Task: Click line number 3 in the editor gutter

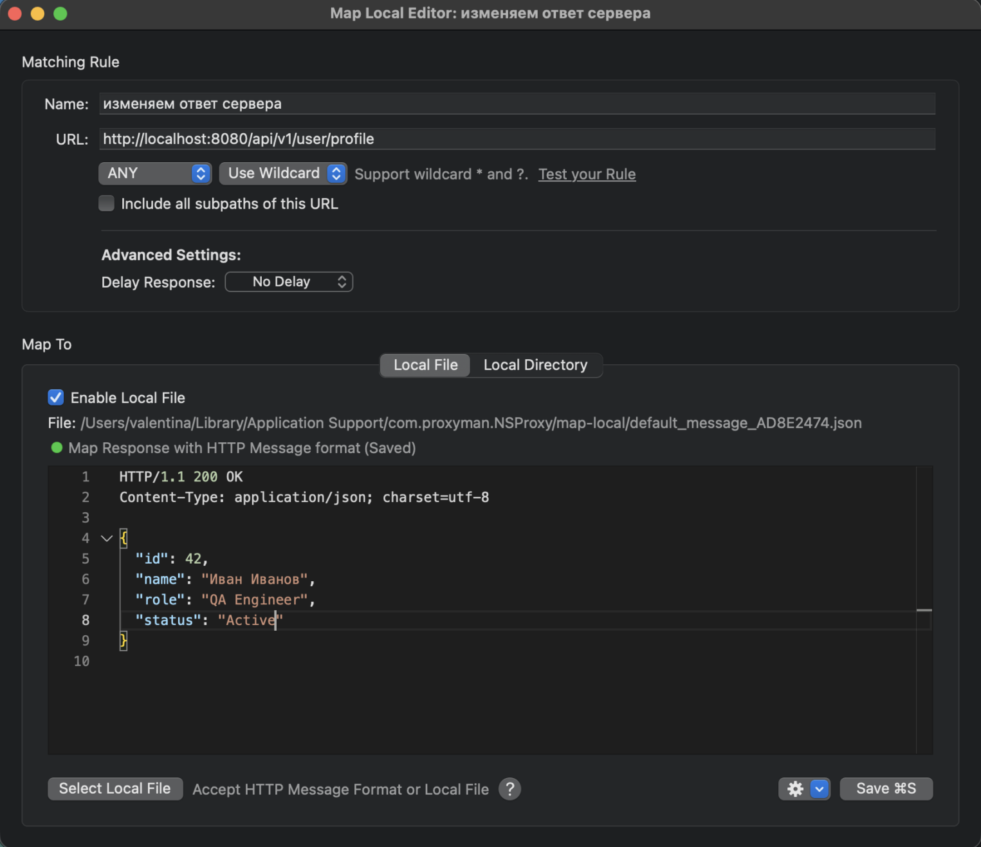Action: coord(86,517)
